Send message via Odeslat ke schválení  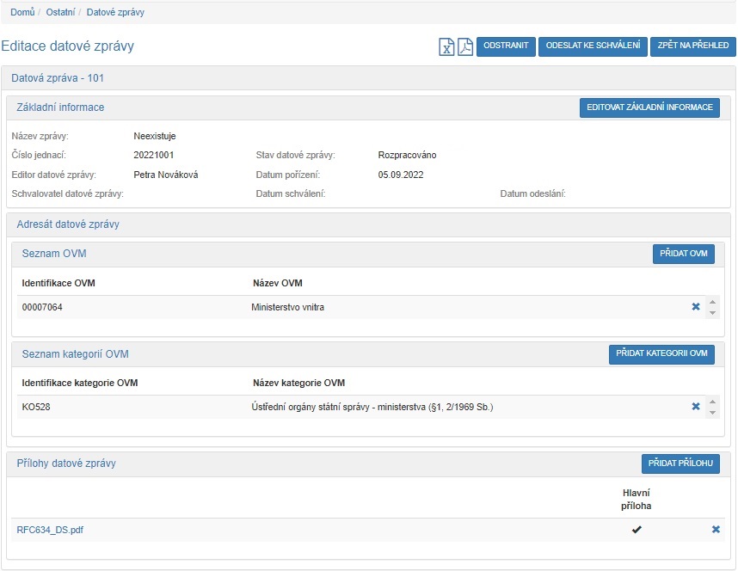coord(593,46)
